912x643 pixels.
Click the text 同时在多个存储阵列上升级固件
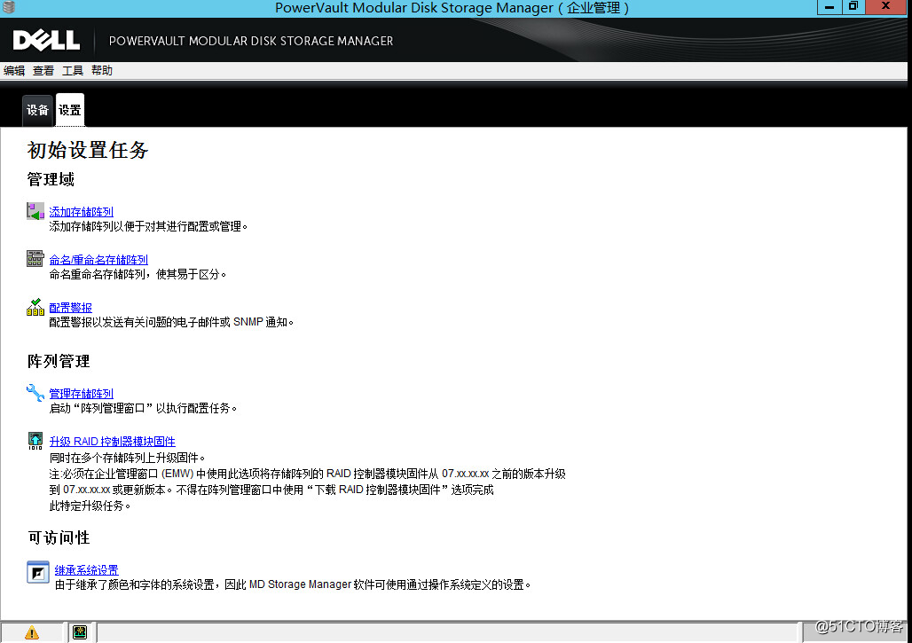128,458
